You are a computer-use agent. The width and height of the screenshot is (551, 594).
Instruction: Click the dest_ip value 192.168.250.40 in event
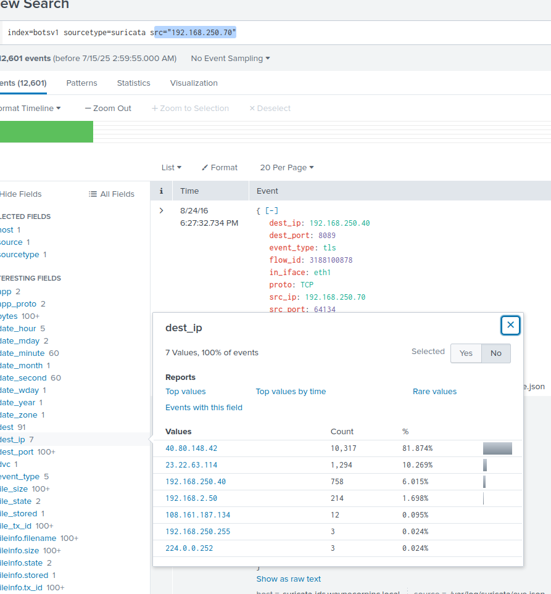339,223
